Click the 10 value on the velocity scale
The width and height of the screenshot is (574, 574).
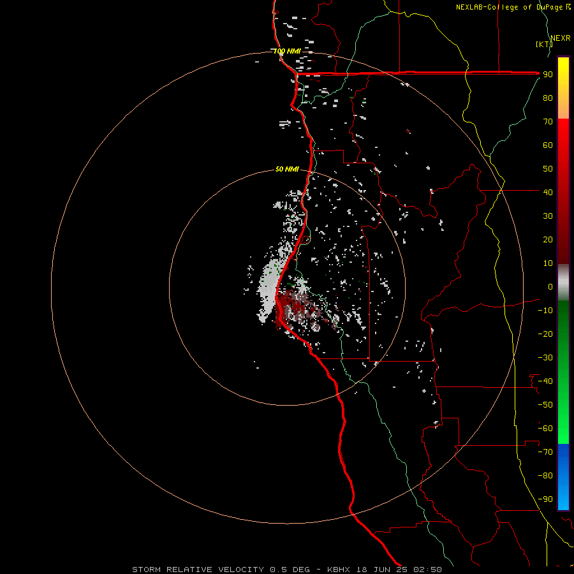[x=548, y=263]
